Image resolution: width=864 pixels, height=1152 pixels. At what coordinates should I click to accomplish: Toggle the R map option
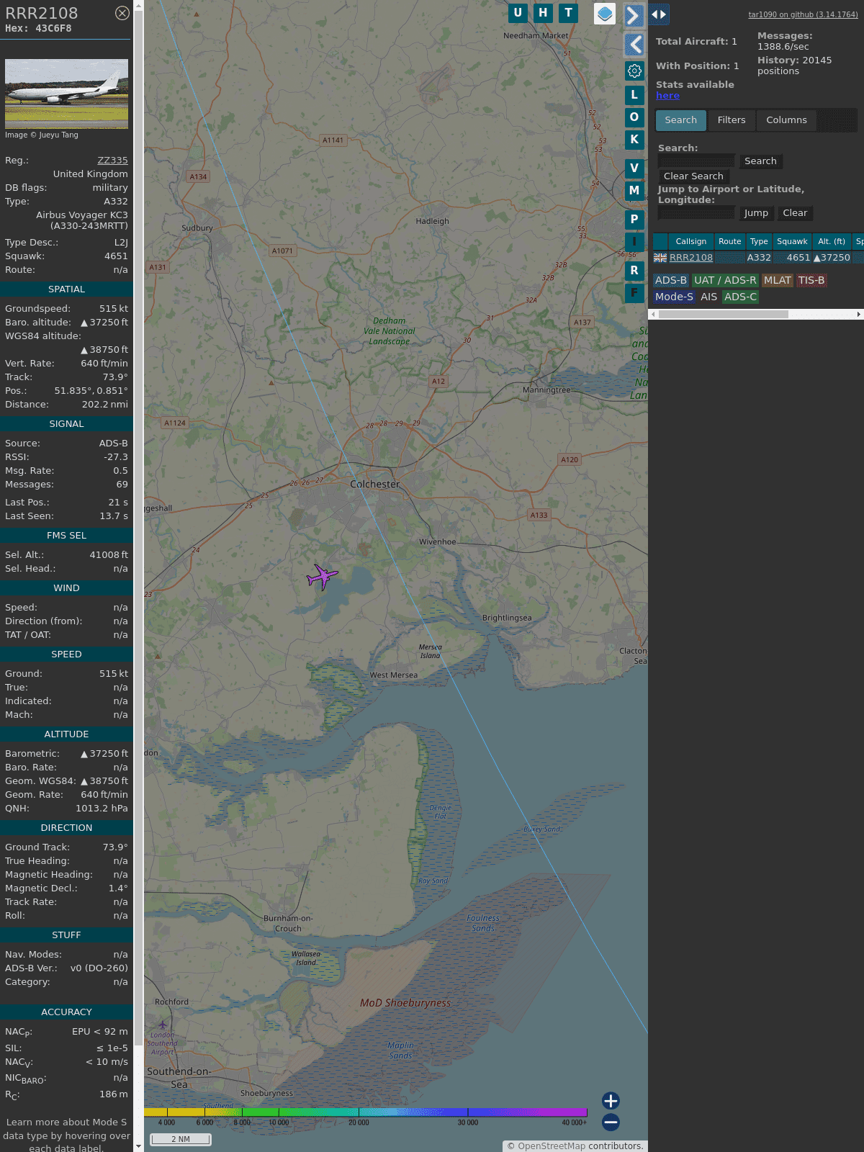click(x=634, y=270)
